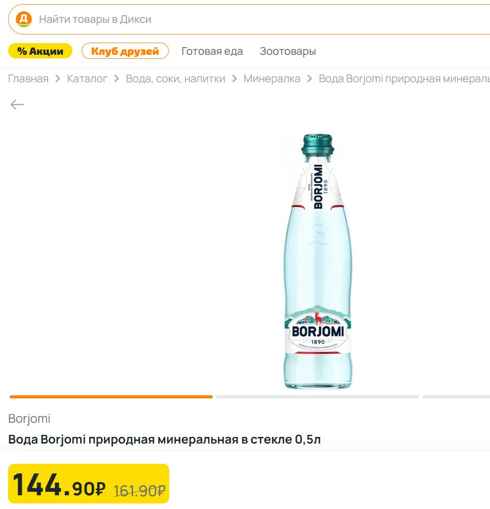Select the first orange image slider indicator
Screen dimensions: 490x509
(111, 397)
